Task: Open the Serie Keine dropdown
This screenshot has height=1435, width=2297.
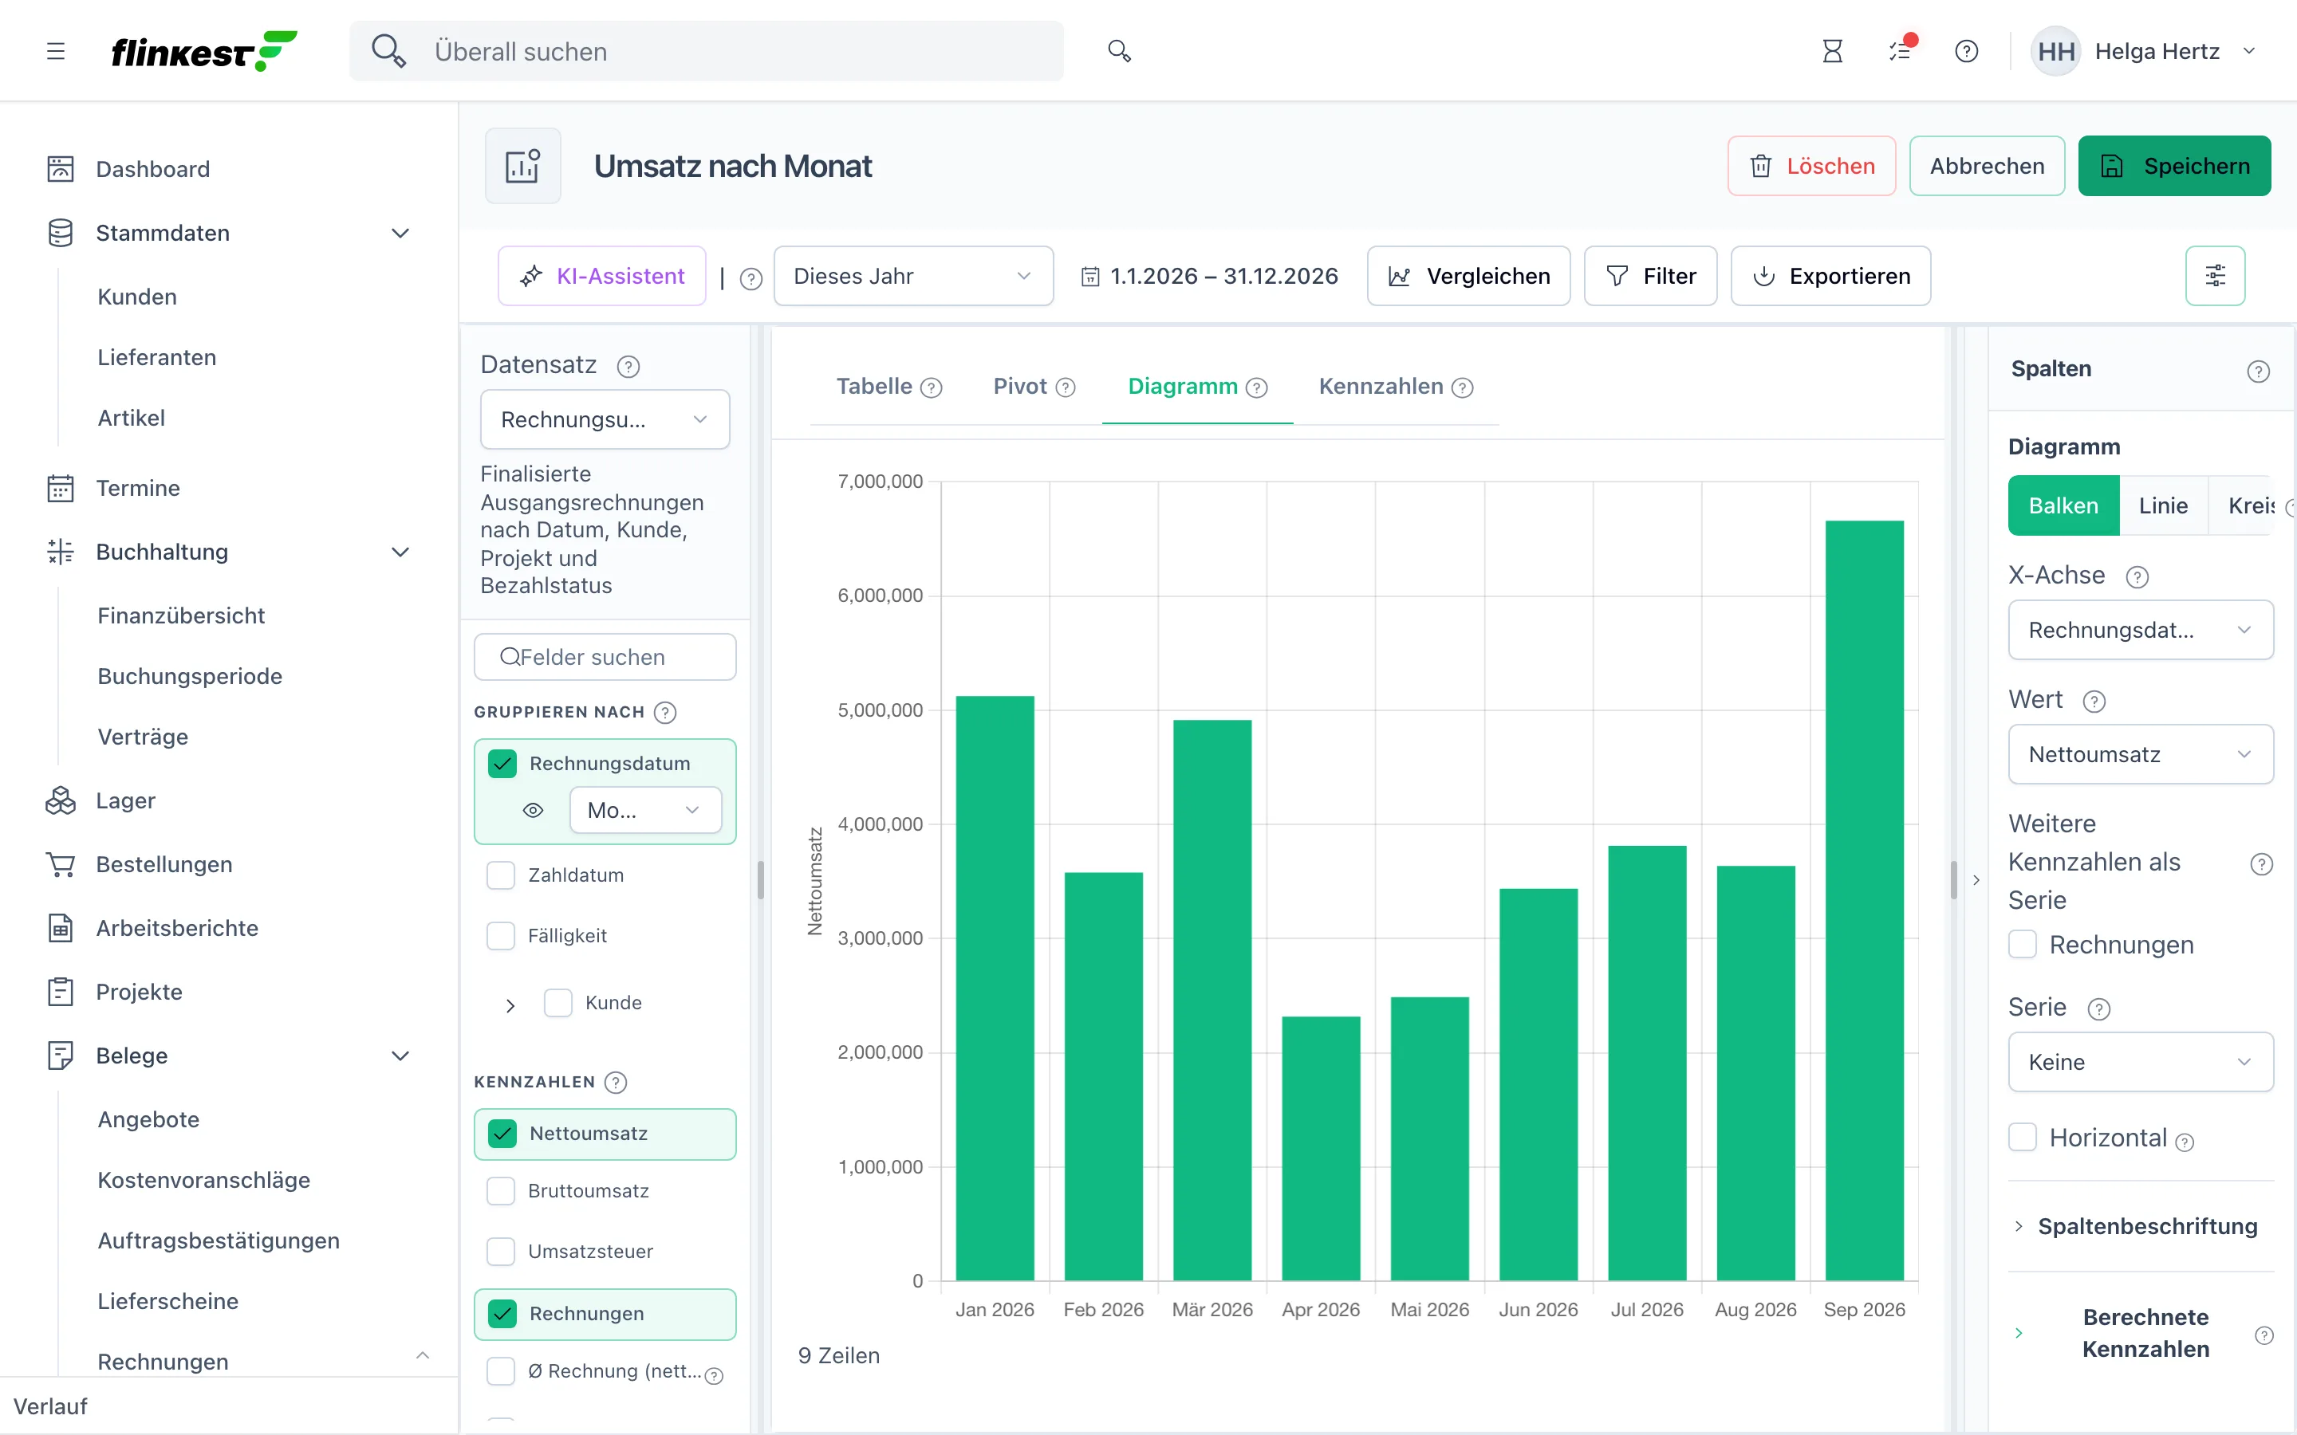Action: (2141, 1062)
